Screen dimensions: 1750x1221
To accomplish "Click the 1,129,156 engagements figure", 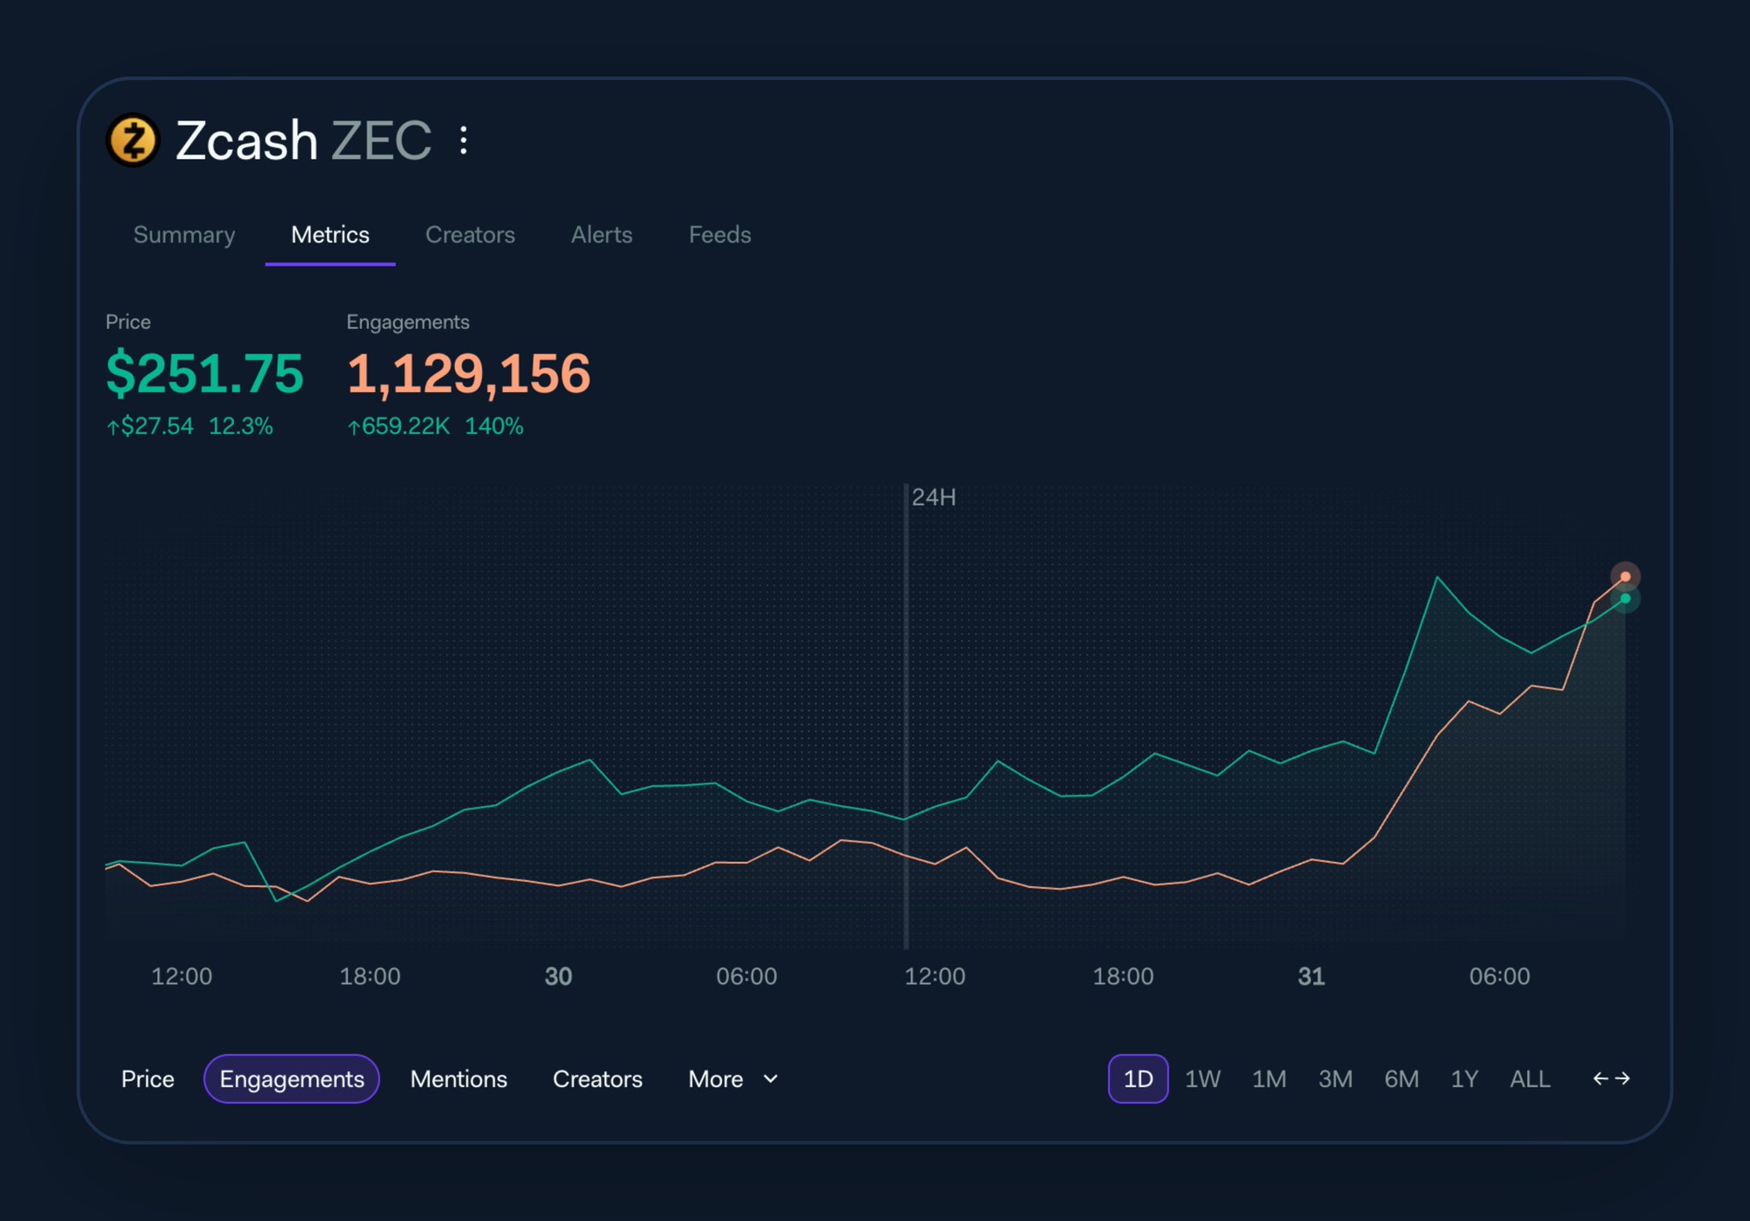I will click(x=468, y=373).
